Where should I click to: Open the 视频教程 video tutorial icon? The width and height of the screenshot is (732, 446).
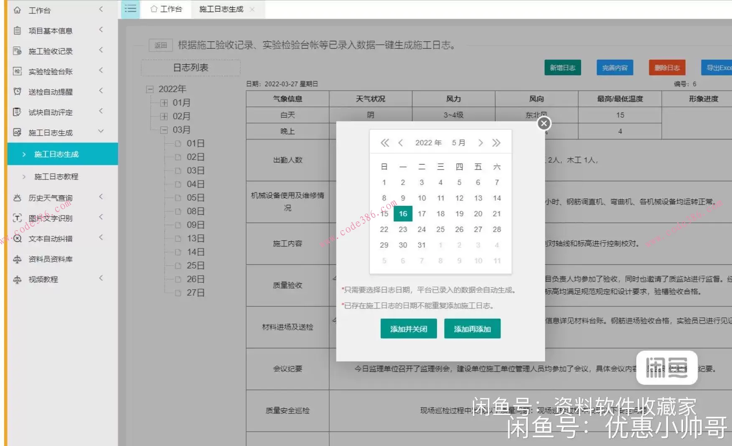pyautogui.click(x=16, y=279)
